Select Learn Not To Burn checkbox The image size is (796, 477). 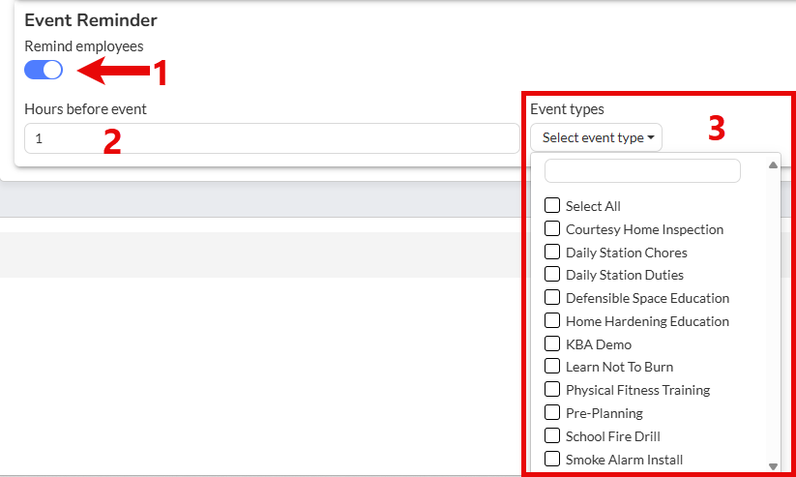click(552, 366)
